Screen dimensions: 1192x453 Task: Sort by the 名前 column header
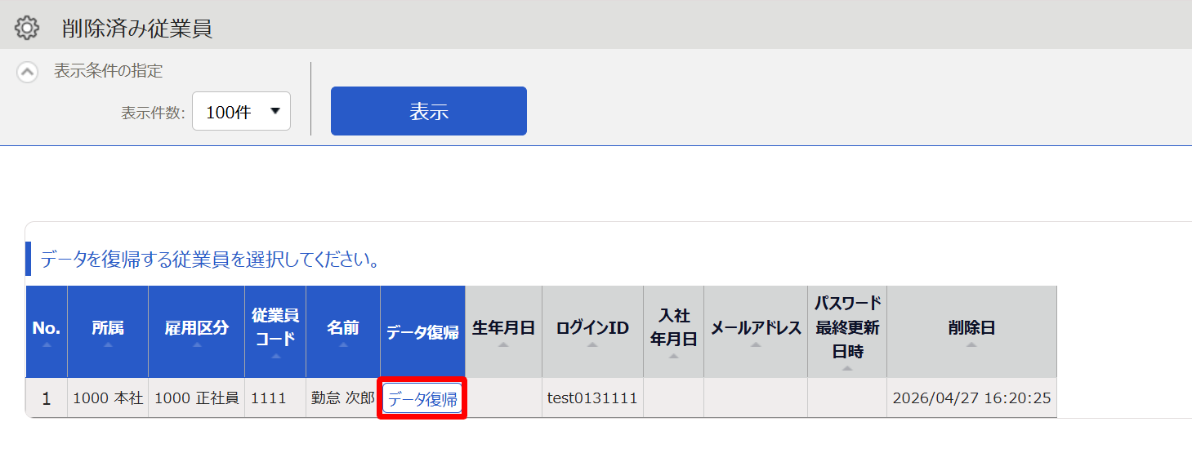coord(343,331)
